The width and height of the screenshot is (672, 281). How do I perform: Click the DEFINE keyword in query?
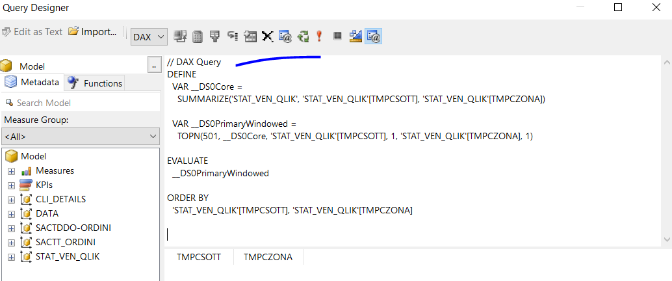(182, 75)
